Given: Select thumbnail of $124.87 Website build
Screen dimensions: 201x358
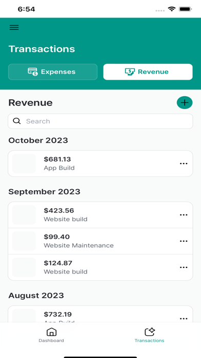Looking at the screenshot, I should coord(24,267).
